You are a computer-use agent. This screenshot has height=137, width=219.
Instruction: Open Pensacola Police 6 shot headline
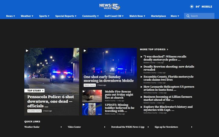pyautogui.click(x=50, y=101)
